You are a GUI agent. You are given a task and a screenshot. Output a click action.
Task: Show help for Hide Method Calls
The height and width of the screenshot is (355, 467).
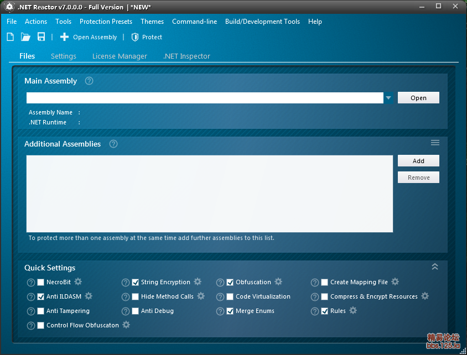tap(126, 297)
